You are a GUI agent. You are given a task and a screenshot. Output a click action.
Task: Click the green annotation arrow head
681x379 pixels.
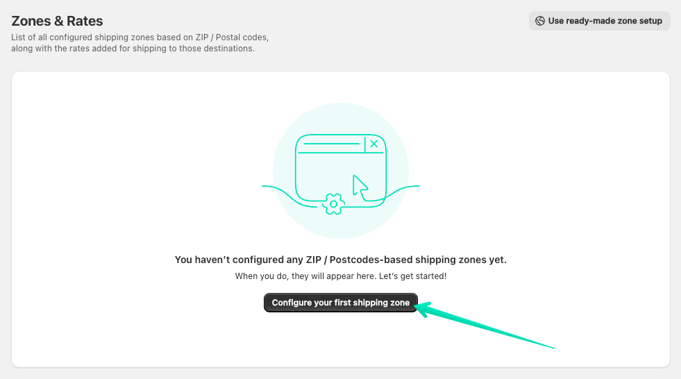click(424, 306)
